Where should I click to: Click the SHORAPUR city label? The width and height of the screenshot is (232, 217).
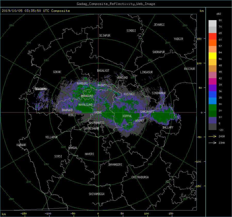[159, 52]
